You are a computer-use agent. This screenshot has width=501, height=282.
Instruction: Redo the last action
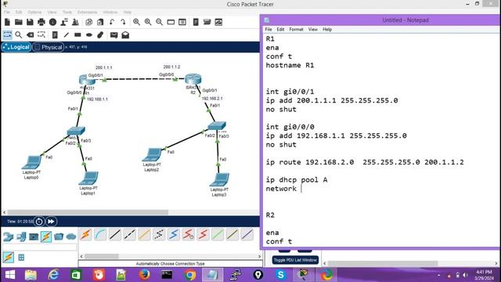click(x=123, y=22)
